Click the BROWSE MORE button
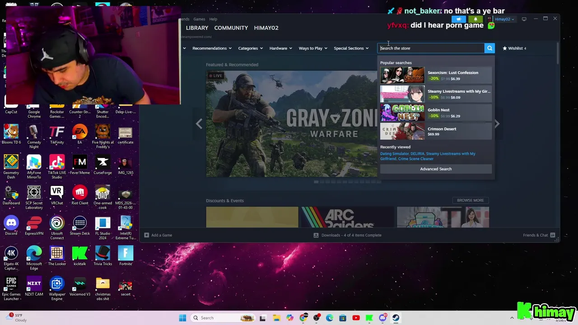Screen dimensions: 578x325 point(470,200)
